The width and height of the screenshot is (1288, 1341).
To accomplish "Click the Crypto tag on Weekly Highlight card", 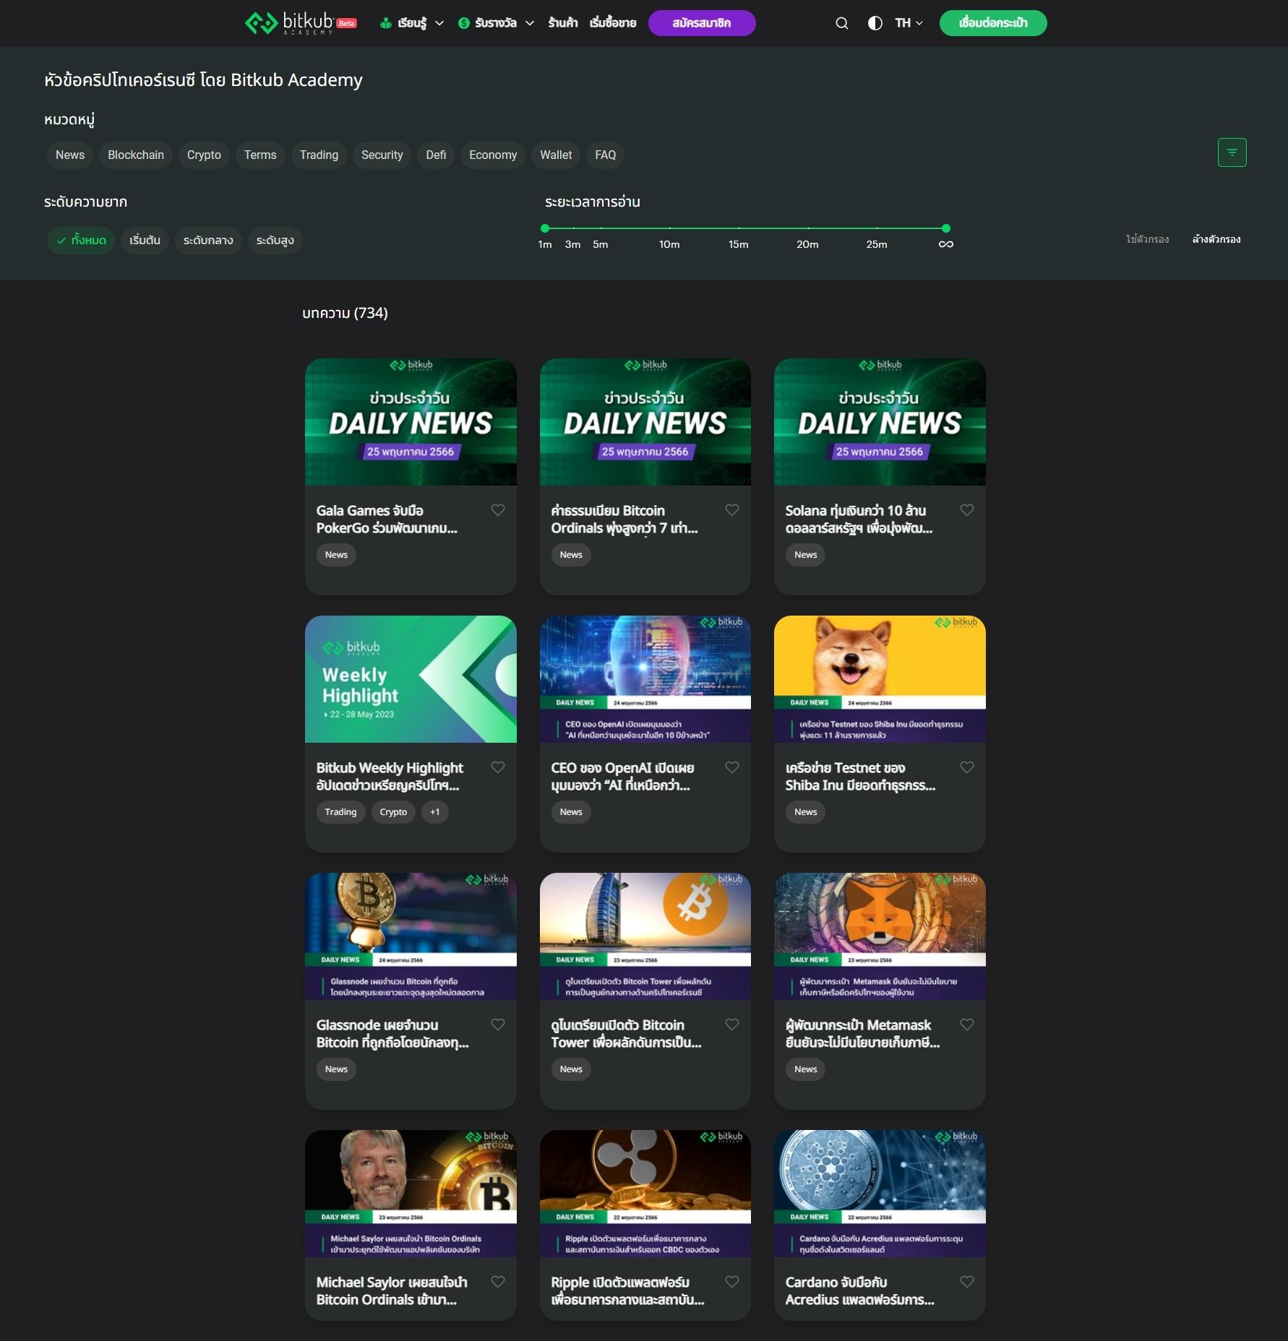I will [393, 812].
